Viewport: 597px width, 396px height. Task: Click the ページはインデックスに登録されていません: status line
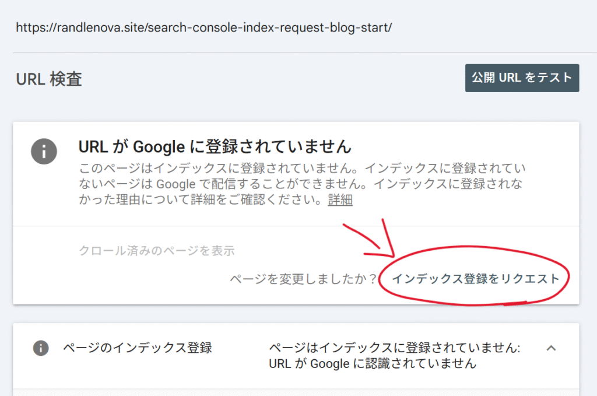click(395, 348)
